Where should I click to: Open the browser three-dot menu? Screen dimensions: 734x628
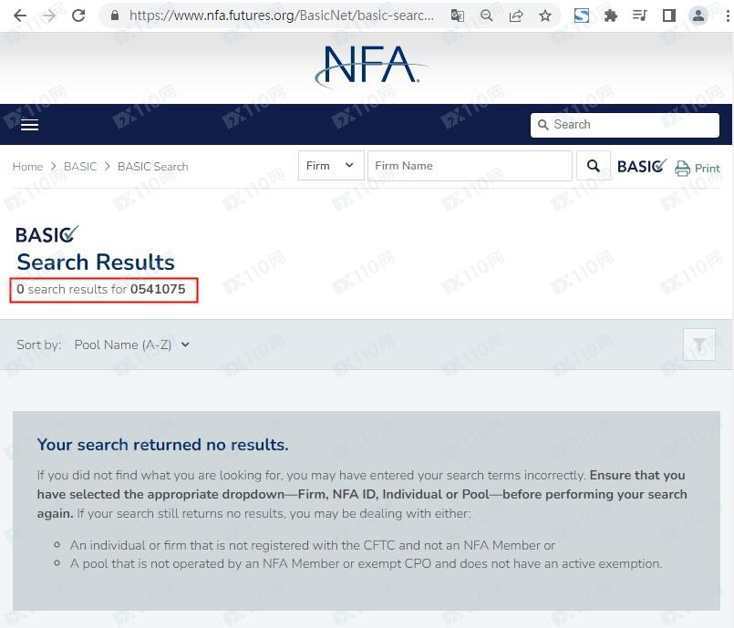click(x=725, y=15)
